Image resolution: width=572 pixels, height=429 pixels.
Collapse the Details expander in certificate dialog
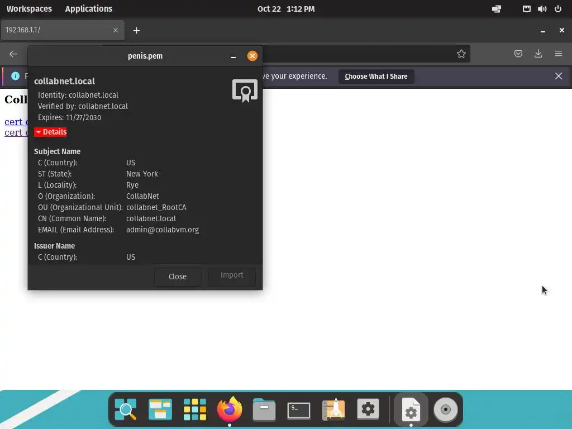pyautogui.click(x=50, y=132)
